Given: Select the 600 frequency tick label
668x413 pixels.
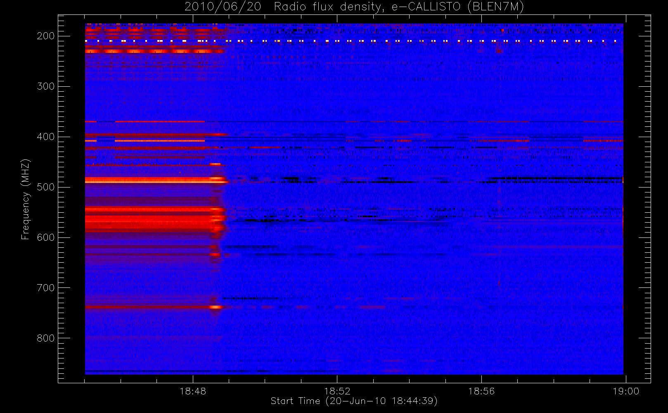Looking at the screenshot, I should (45, 237).
